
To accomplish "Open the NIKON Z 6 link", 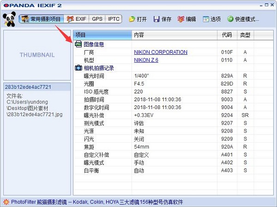I will click(147, 60).
